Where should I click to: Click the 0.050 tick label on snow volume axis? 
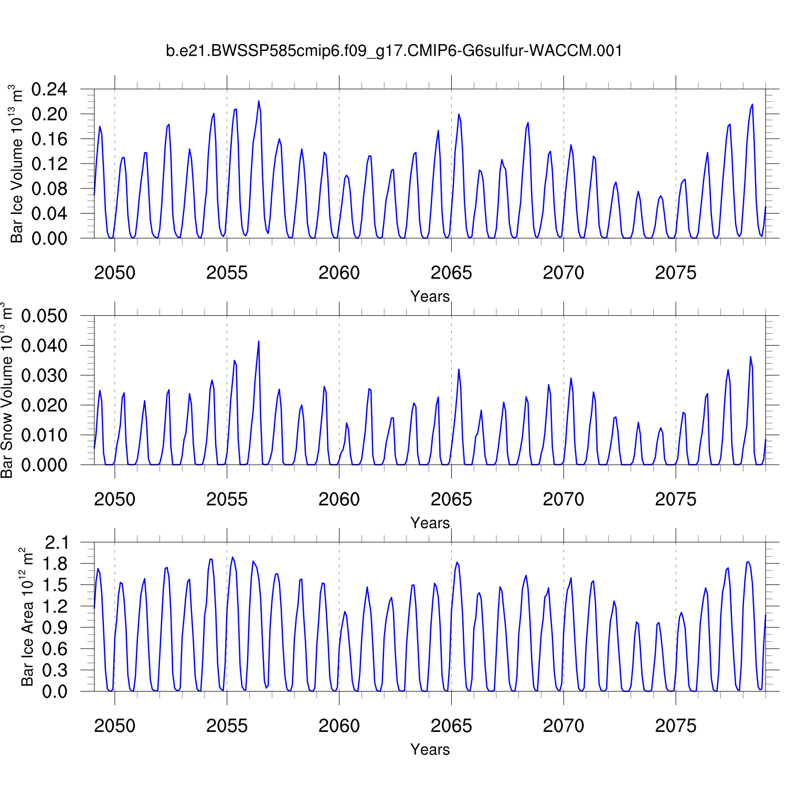point(44,316)
